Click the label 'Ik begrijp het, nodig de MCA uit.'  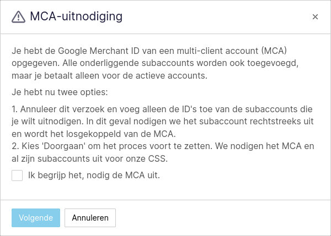[x=94, y=175]
